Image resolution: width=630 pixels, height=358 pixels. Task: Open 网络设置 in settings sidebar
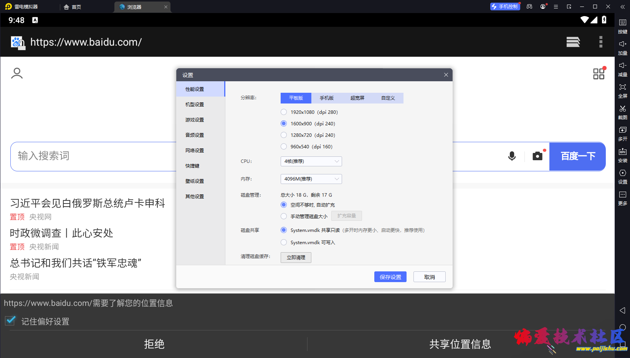coord(195,151)
